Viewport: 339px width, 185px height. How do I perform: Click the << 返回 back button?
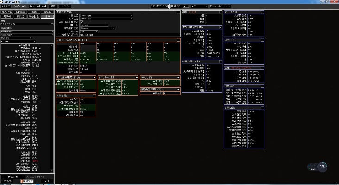point(6,6)
